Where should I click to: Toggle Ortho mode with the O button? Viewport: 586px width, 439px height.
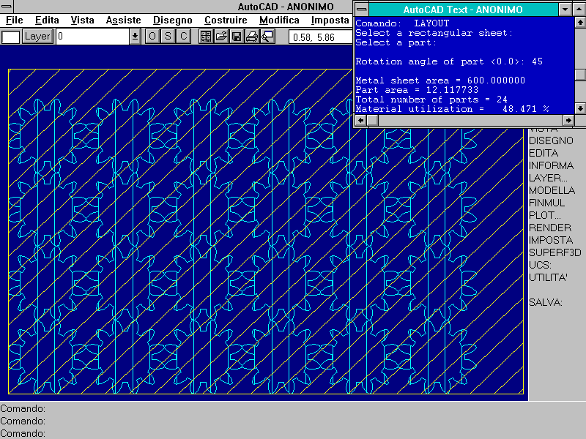click(152, 37)
